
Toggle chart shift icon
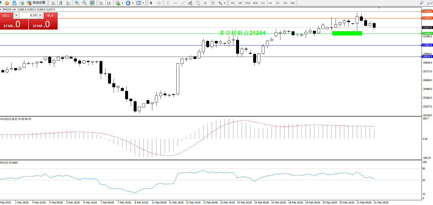click(109, 3)
